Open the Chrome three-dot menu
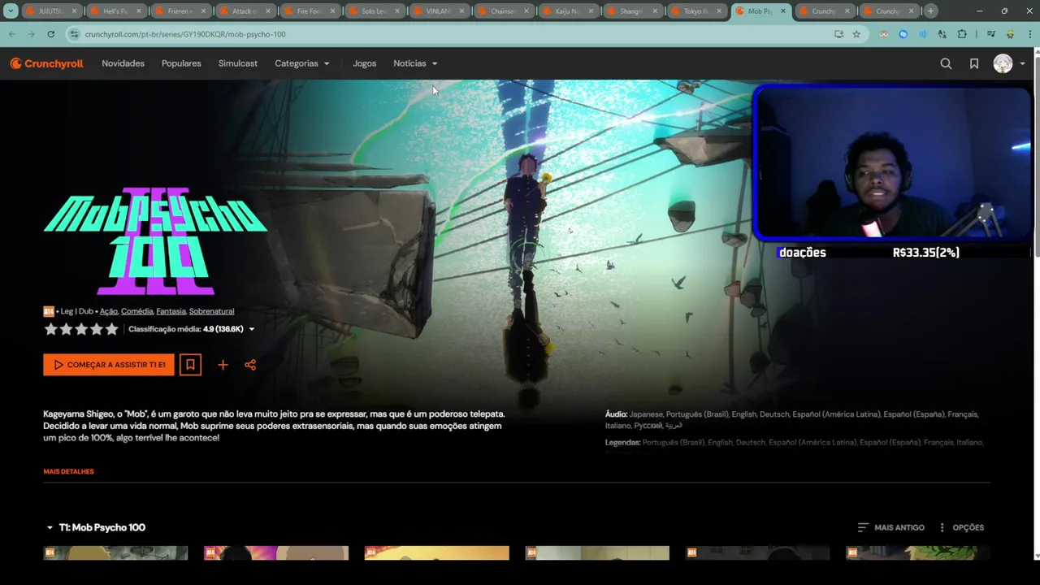This screenshot has width=1040, height=585. coord(1030,34)
